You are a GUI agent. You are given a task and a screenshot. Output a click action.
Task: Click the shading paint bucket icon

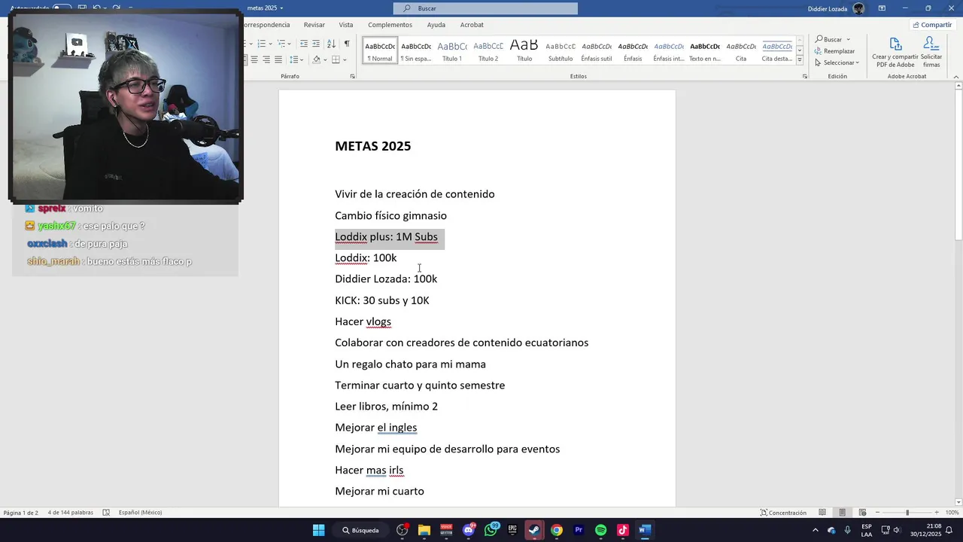[316, 59]
